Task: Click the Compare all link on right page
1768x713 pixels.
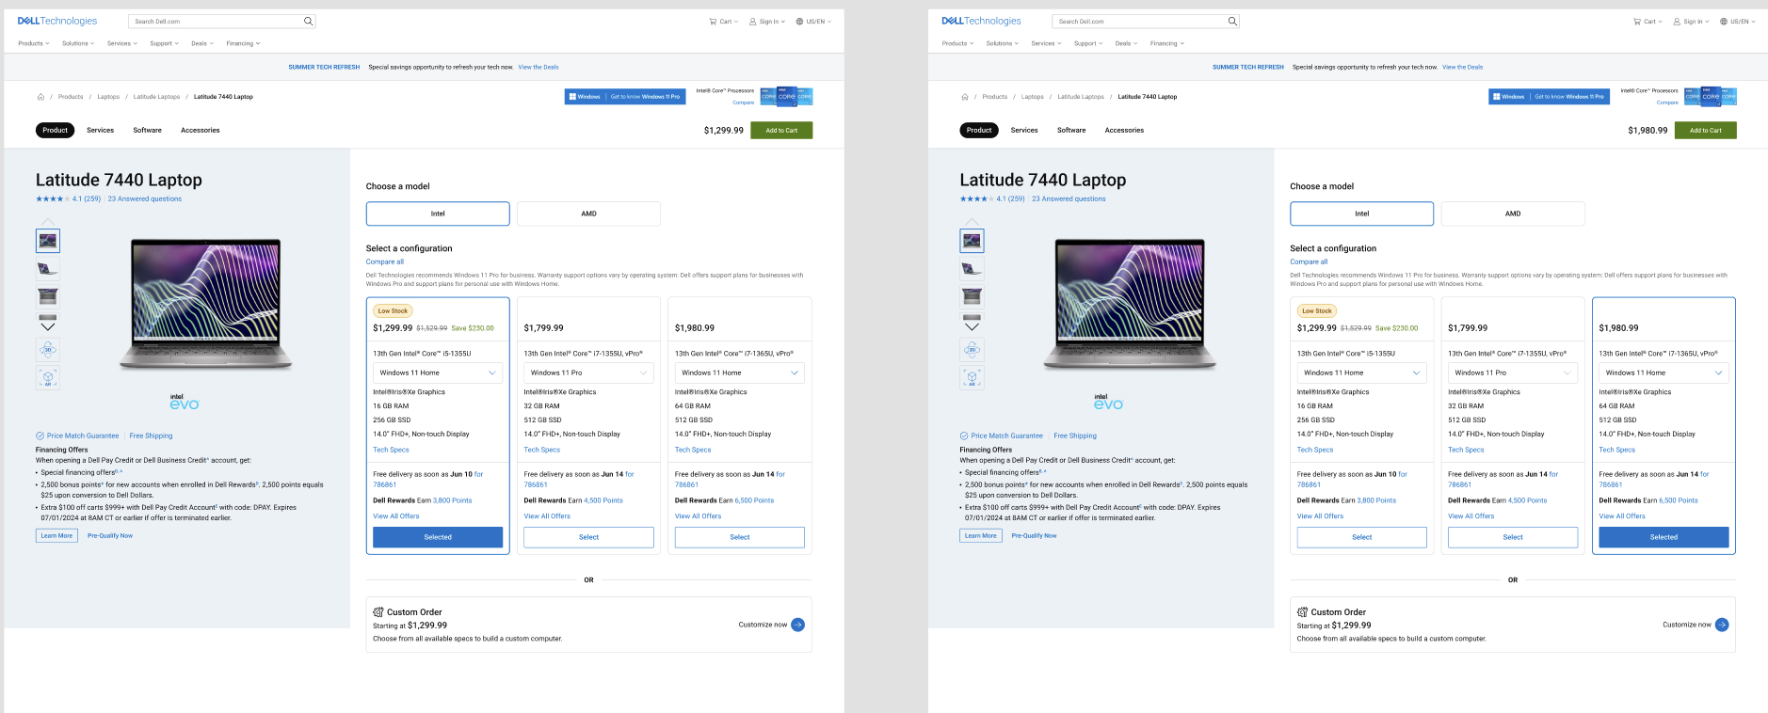Action: [x=1309, y=261]
